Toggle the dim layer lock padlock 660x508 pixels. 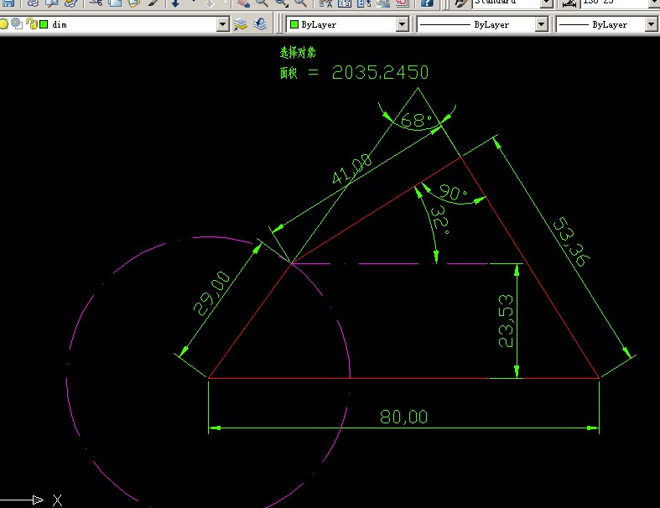tap(31, 24)
